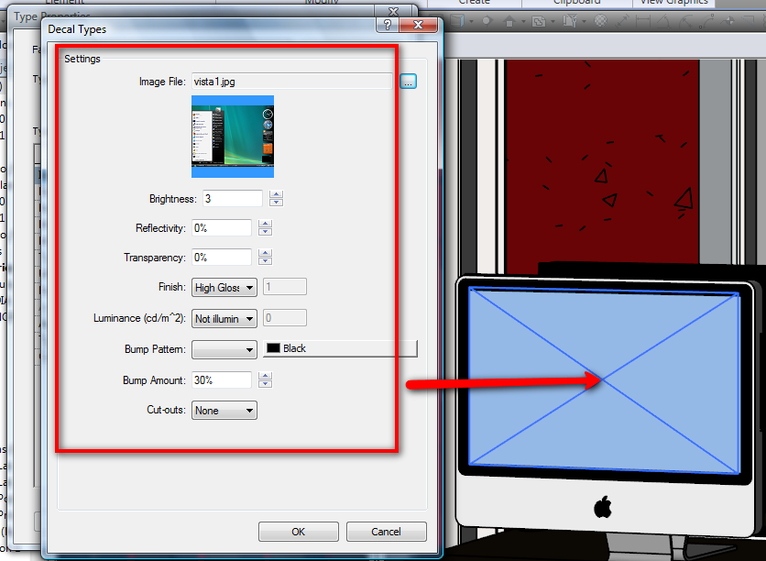766x561 pixels.
Task: Click the Transparency percentage field
Action: [x=222, y=257]
